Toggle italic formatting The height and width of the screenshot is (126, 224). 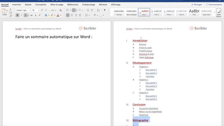21,15
